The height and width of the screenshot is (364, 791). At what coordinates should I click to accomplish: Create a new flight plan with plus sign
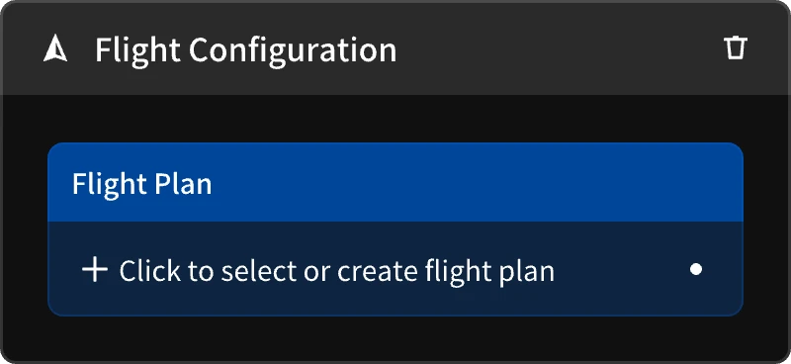coord(95,270)
